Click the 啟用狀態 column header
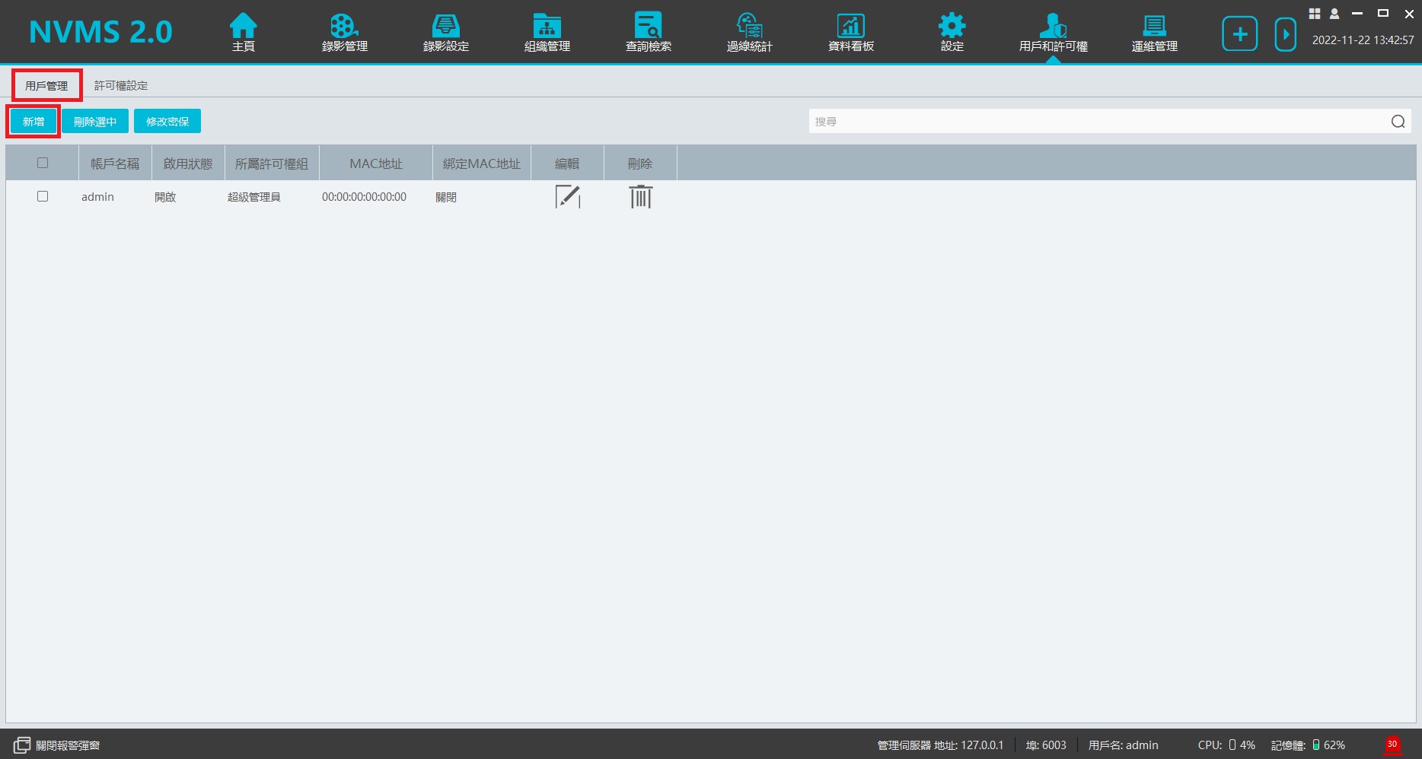Screen dimensions: 1422x759 (x=188, y=164)
